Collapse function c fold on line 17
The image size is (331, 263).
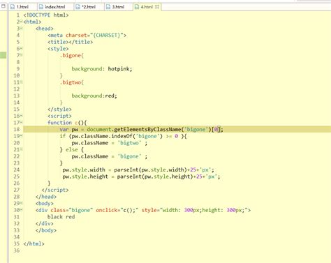tap(21, 123)
